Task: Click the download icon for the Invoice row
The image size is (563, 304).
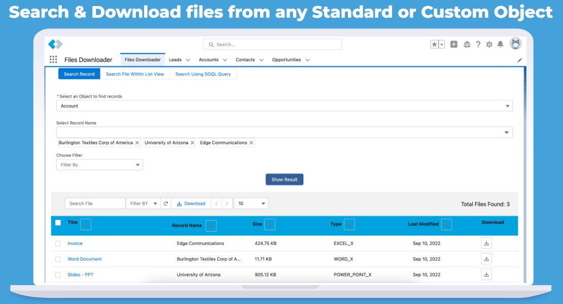Action: tap(486, 243)
